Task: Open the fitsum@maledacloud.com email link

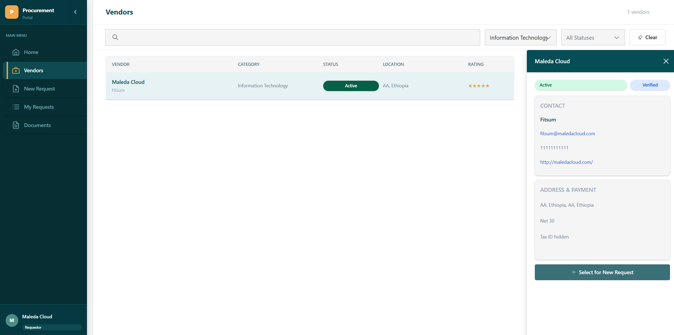Action: [567, 134]
